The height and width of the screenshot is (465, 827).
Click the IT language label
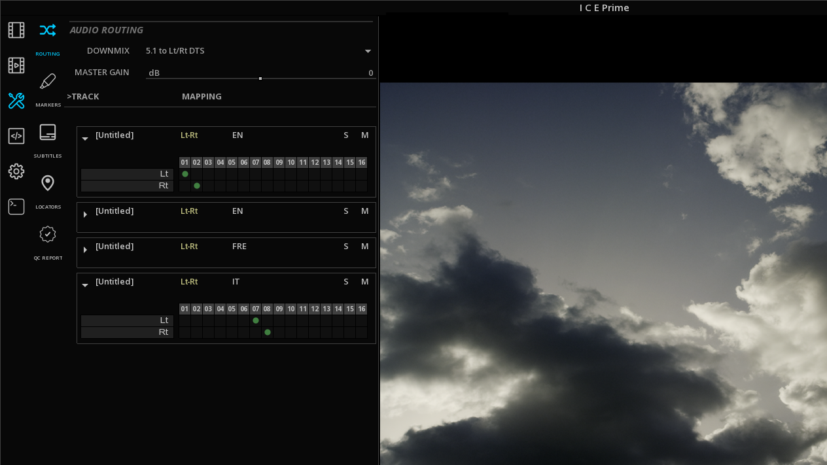[x=236, y=282]
